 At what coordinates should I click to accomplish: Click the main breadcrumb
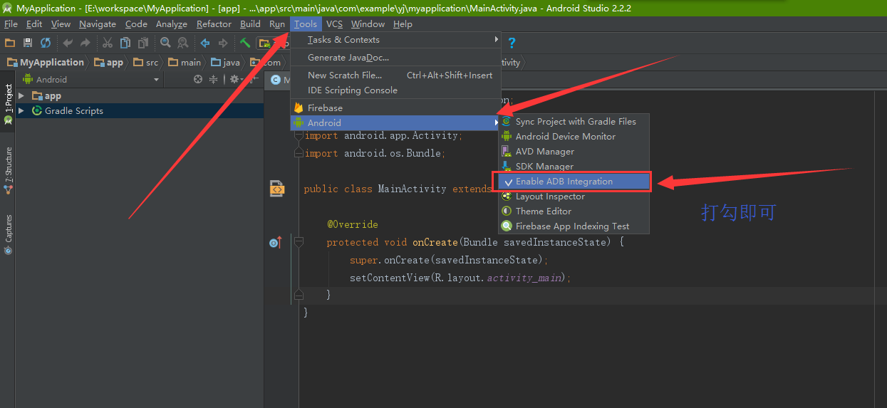point(185,63)
